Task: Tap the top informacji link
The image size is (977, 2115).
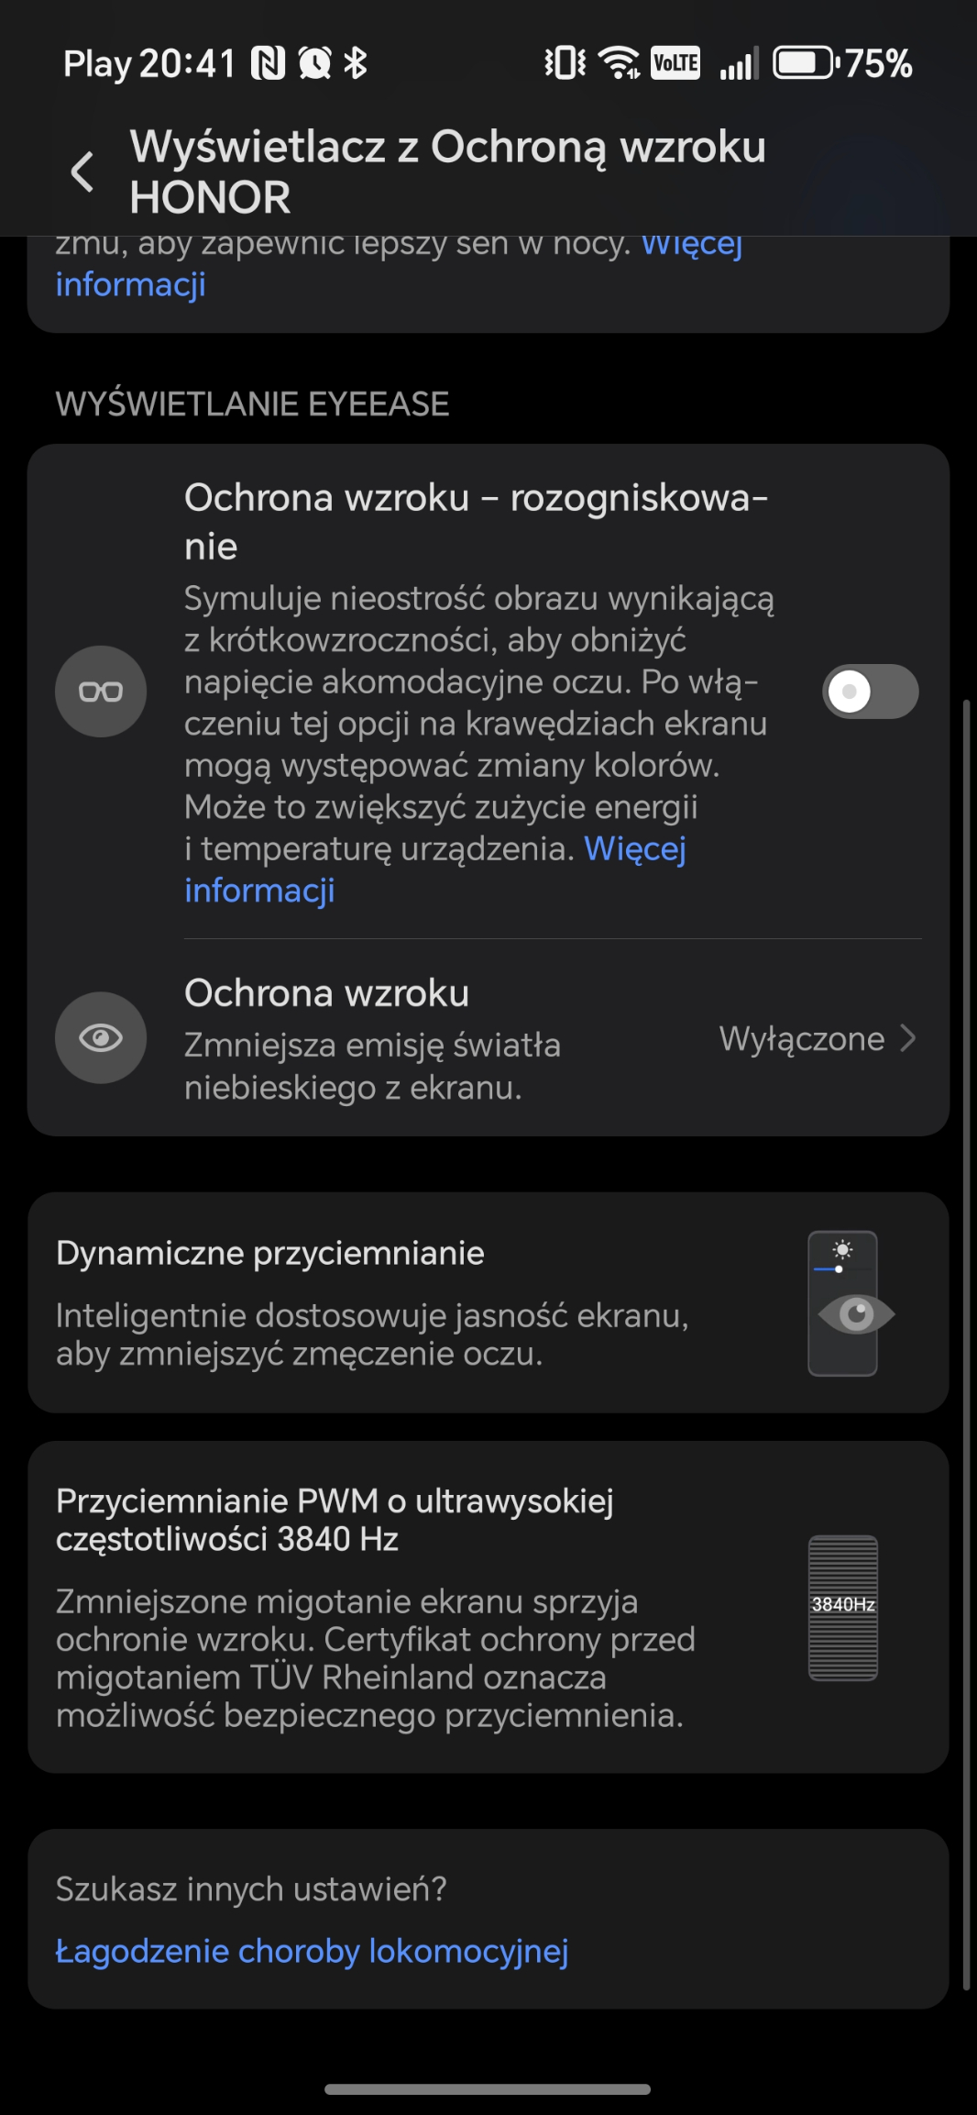Action: [x=131, y=284]
